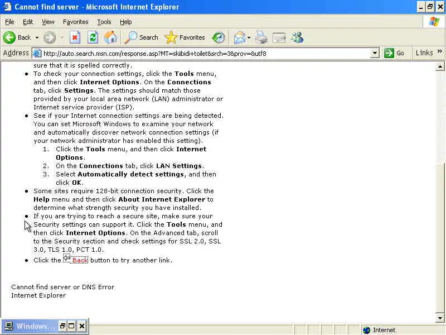Open the History clock icon
Viewport: 446px width, 335px height.
pyautogui.click(x=219, y=37)
